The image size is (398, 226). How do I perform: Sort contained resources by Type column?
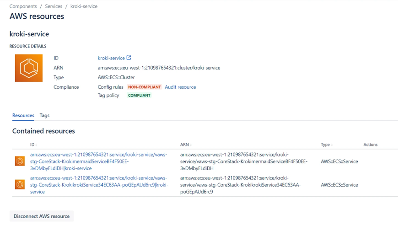[327, 145]
